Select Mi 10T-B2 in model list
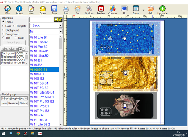Viewport: 188px width, 137px height. click(x=44, y=115)
